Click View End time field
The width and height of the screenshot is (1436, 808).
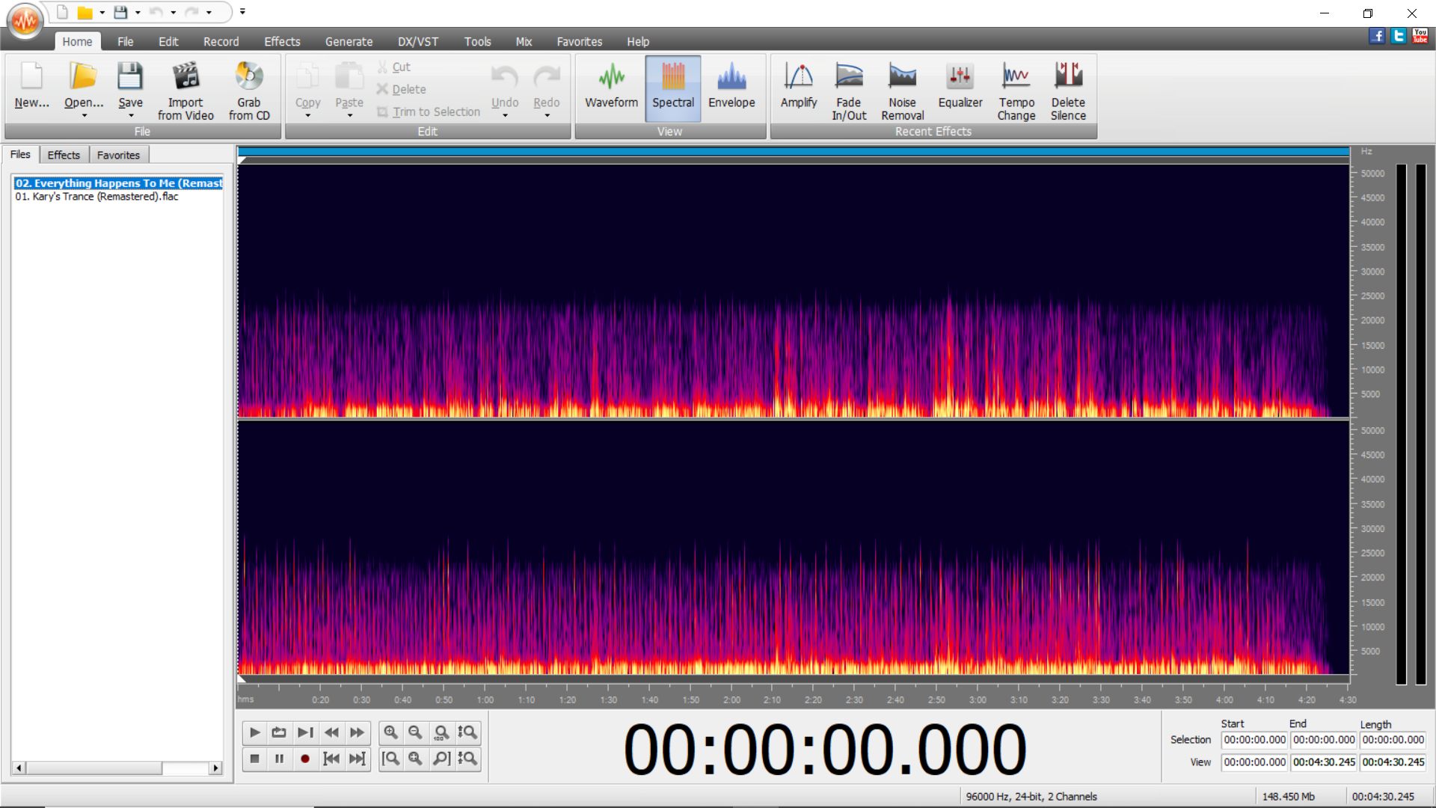[x=1324, y=762]
